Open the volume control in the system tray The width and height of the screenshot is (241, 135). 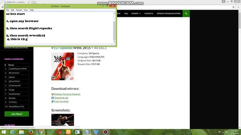(x=227, y=132)
